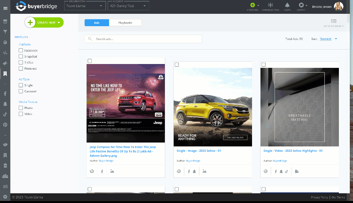Expand the header Create New dropdown arrow

[x=258, y=5]
